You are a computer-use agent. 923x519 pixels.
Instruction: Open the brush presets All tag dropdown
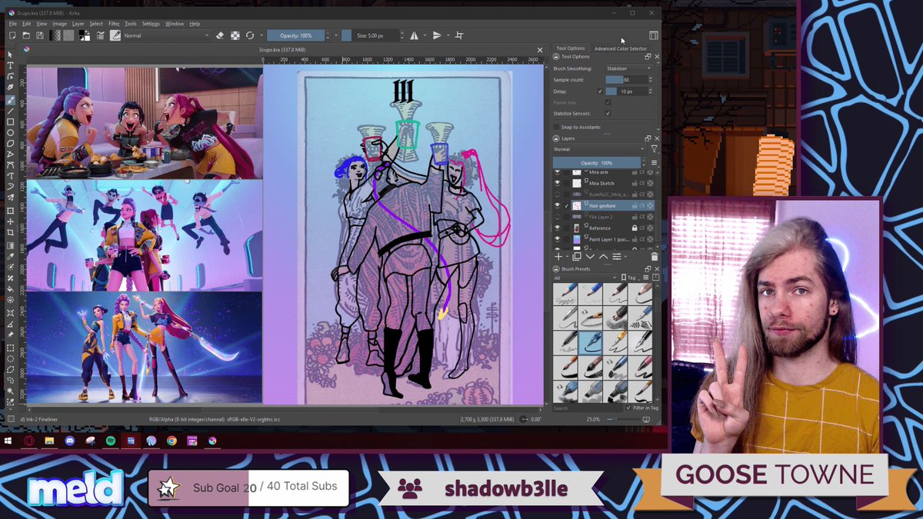(585, 278)
